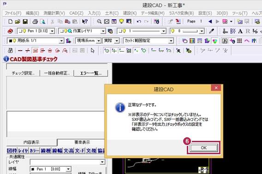Click the BY/DY text icon
Screen dimensions: 262x174
coord(233,31)
